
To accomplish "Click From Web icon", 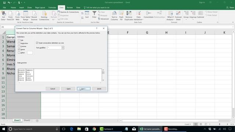I will 17,15.
